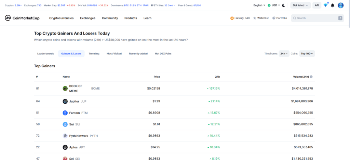
Task: Sort by the Volume(24h) column header
Action: 301,77
